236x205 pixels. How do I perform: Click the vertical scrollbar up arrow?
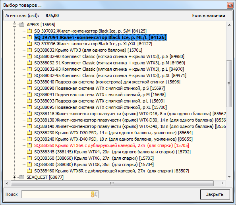coord(229,25)
